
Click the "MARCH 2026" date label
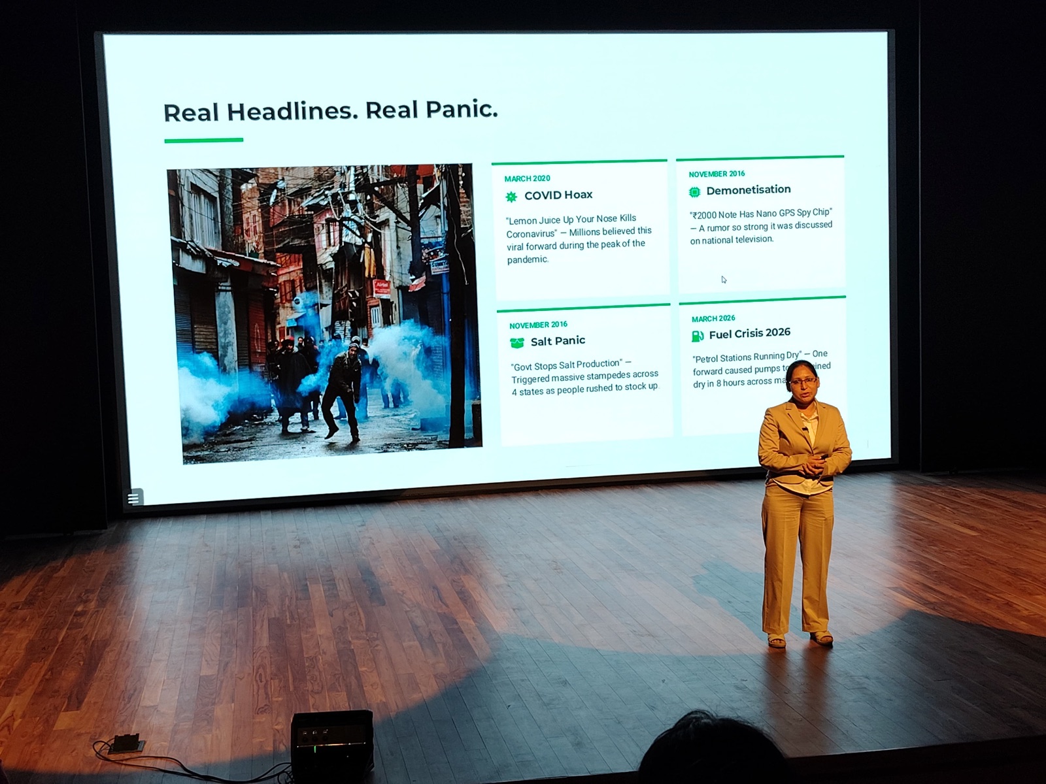[x=713, y=318]
